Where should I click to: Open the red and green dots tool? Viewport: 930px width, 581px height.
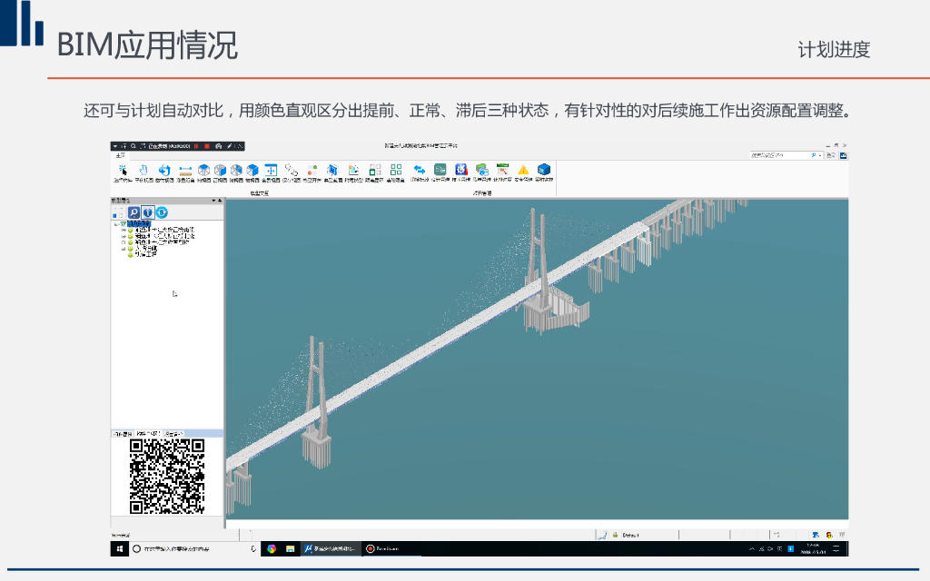312,170
